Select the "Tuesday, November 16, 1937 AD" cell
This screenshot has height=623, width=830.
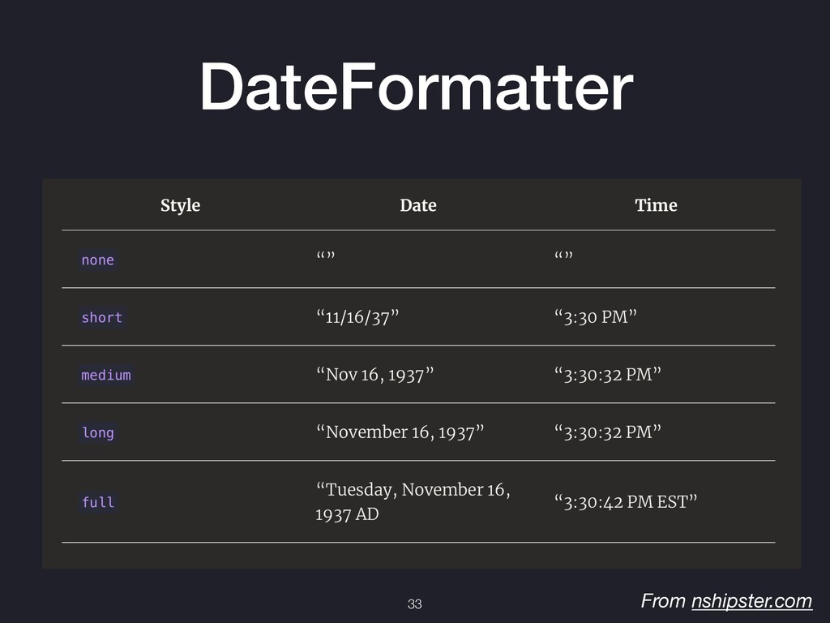(413, 501)
